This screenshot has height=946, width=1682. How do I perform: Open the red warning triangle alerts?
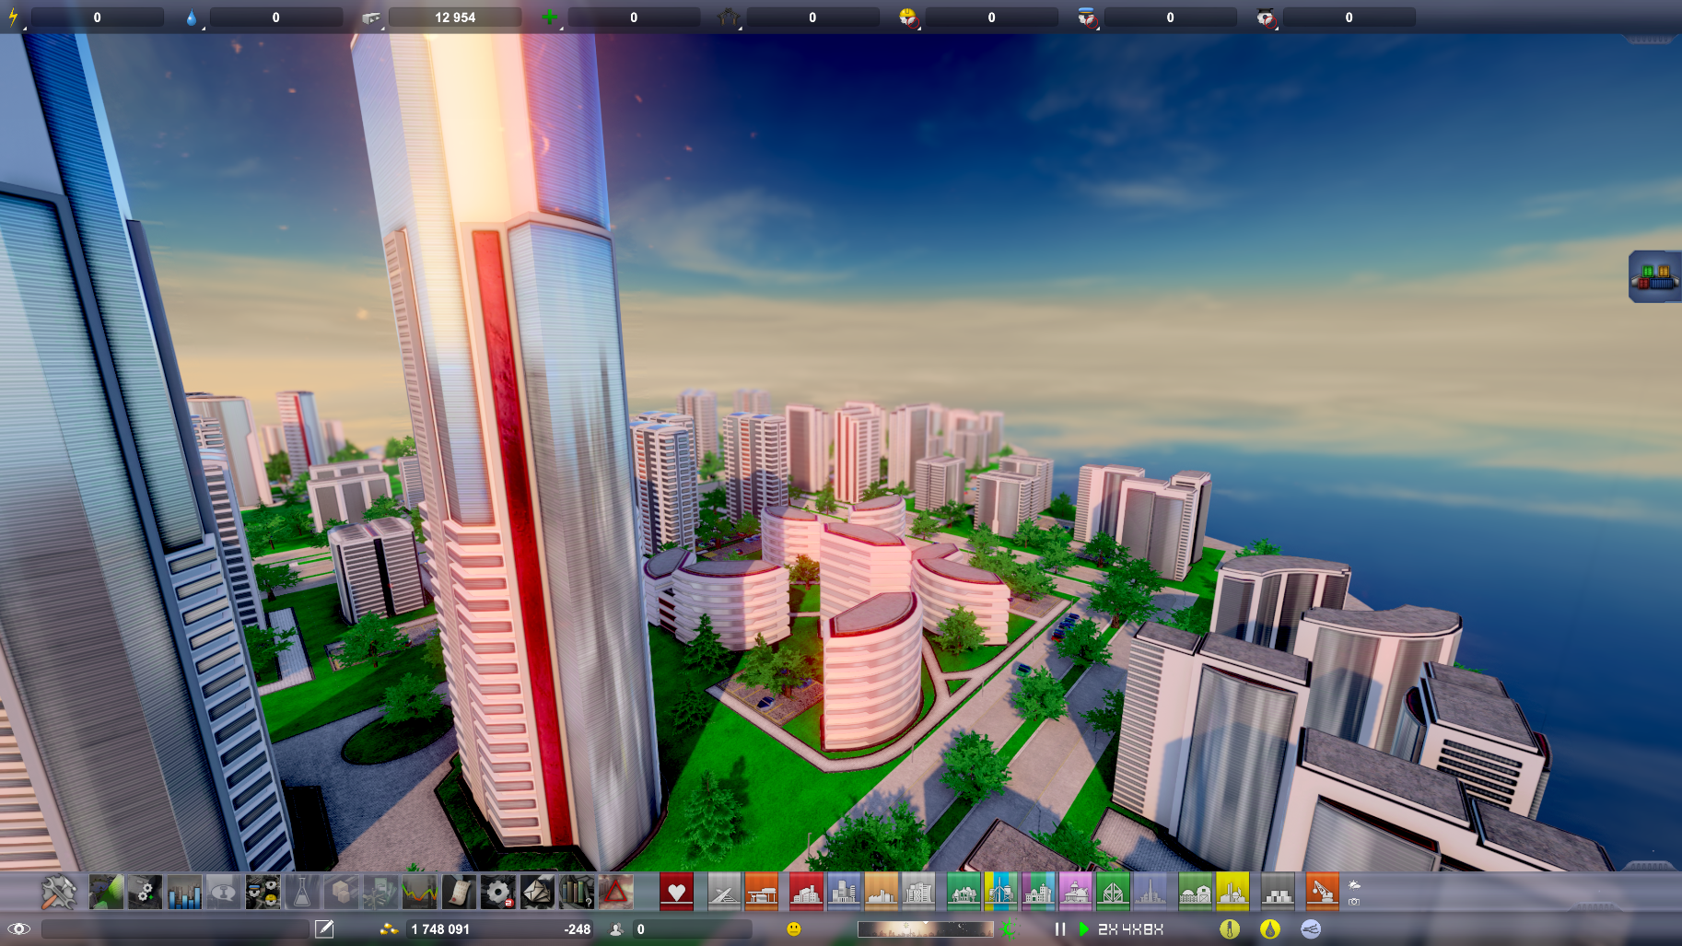pyautogui.click(x=615, y=892)
